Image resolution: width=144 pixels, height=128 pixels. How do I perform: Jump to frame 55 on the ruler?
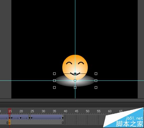tap(98, 111)
